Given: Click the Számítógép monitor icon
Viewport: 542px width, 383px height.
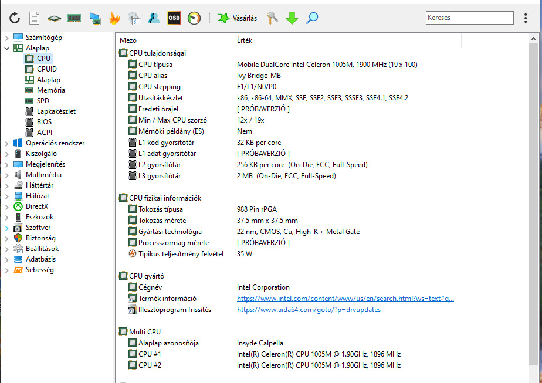Looking at the screenshot, I should click(18, 38).
